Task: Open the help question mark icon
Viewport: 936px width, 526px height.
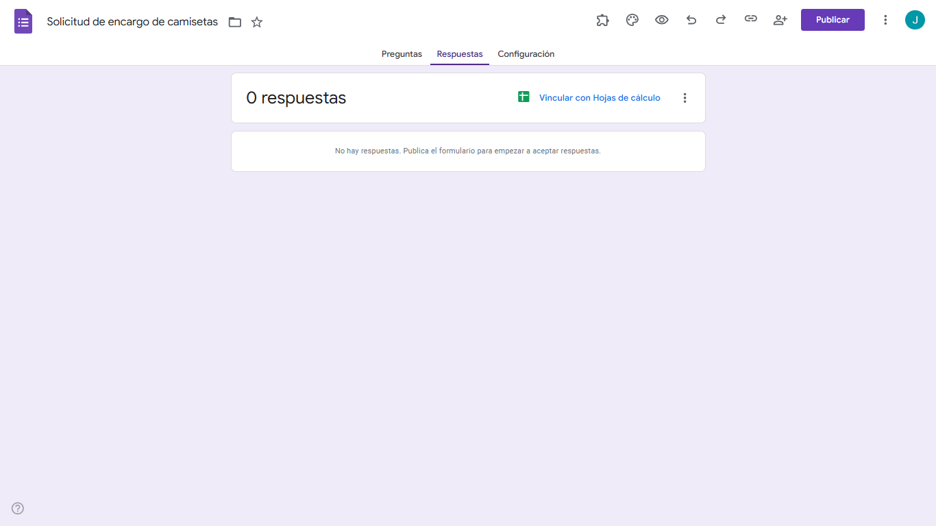Action: (x=18, y=508)
